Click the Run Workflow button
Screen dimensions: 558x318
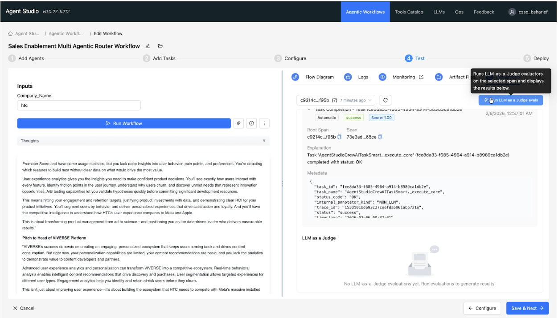coord(124,123)
